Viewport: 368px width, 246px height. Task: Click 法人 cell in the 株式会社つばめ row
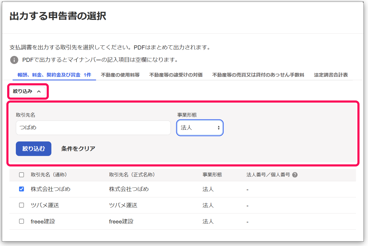click(x=208, y=189)
